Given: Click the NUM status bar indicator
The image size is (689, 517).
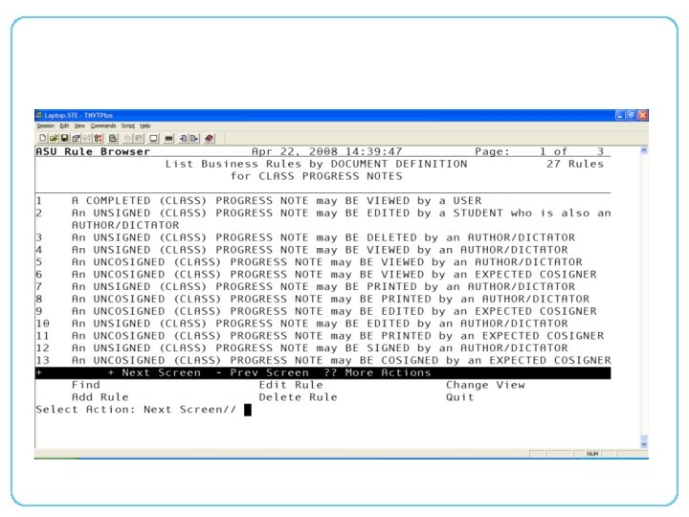Looking at the screenshot, I should click(x=592, y=454).
